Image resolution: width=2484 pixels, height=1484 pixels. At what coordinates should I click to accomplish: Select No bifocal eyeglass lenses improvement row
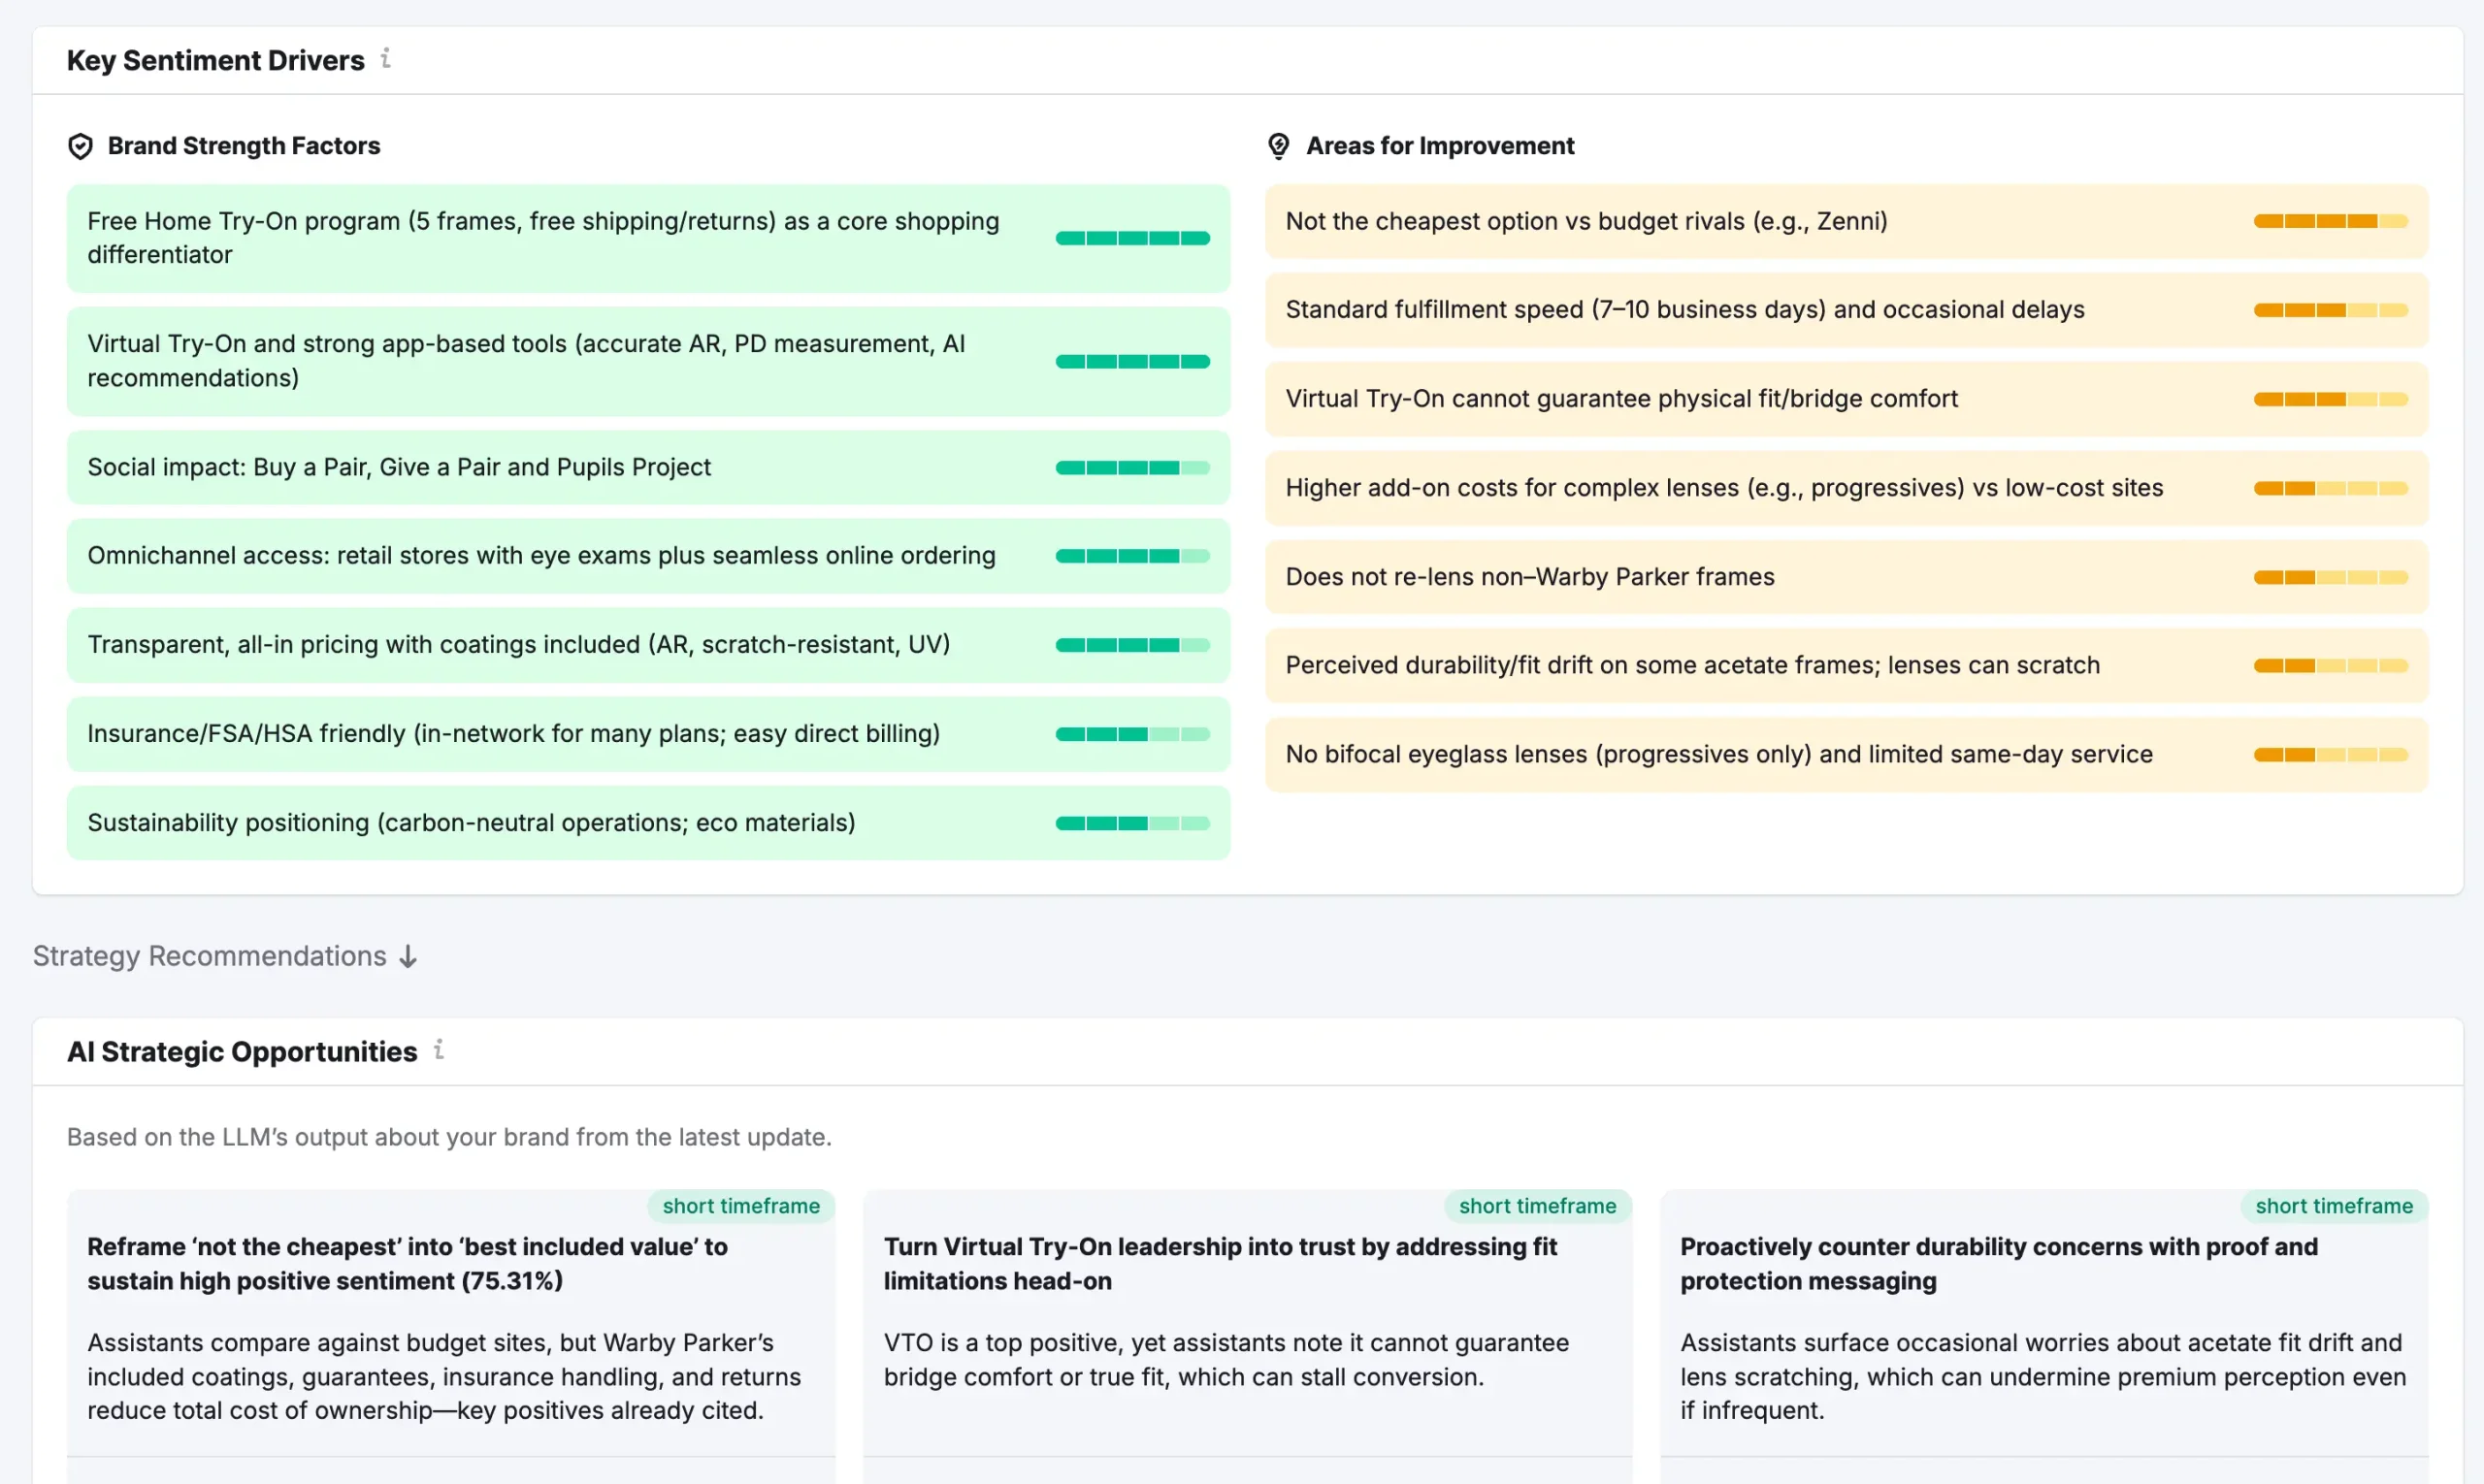tap(1717, 754)
